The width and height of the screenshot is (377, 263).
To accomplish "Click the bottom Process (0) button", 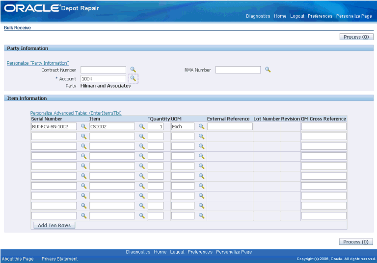I will 356,241.
